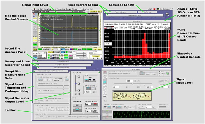Click the yellow SAVE button

pyautogui.click(x=100, y=49)
